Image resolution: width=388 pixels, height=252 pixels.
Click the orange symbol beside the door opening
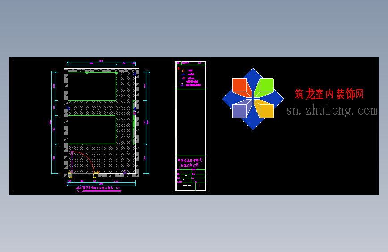[98, 172]
